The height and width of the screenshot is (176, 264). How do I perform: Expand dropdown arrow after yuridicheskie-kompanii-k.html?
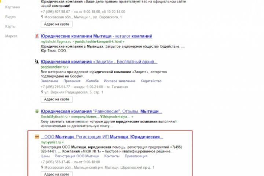(124, 41)
